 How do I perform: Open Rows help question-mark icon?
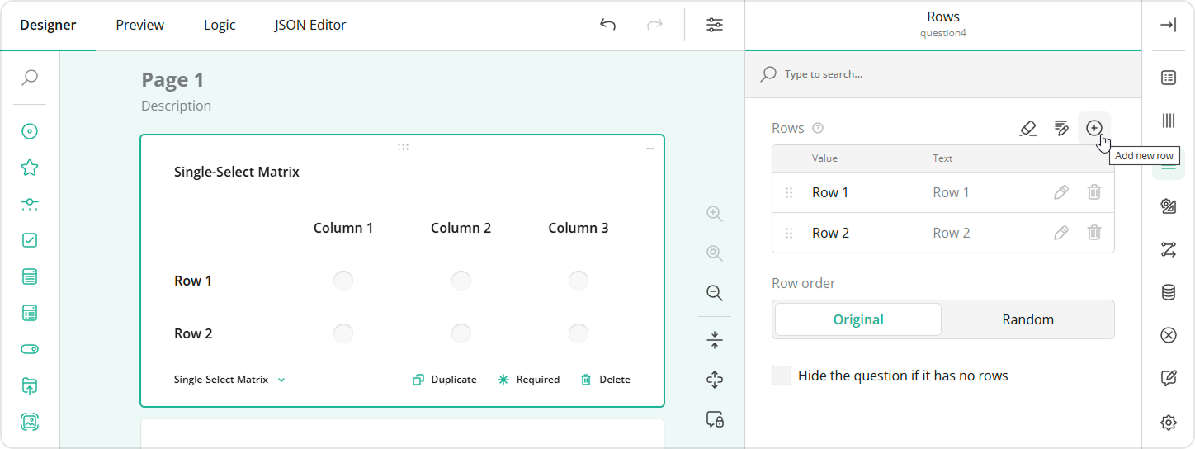pos(818,128)
